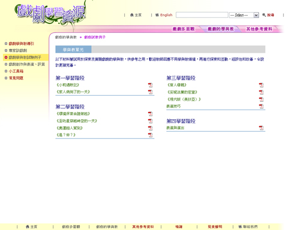Switch to 戲劇的學與教 tab

coord(221,29)
